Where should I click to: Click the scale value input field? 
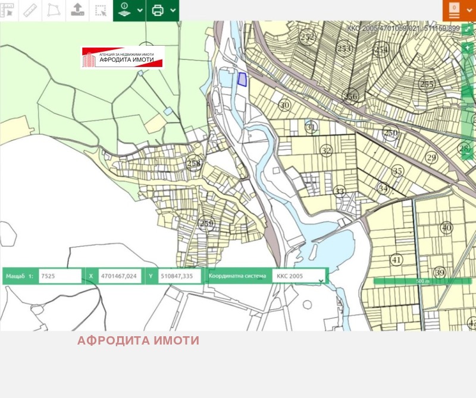point(59,276)
